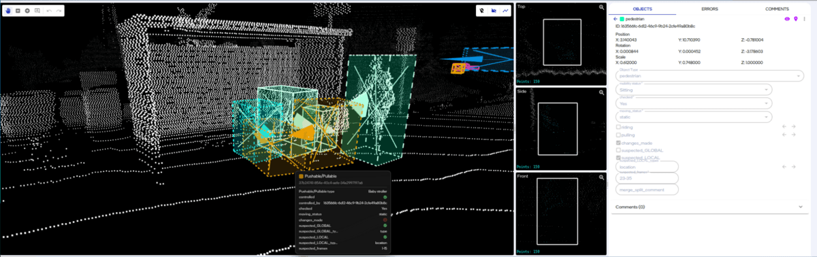The image size is (817, 257).
Task: Click the Front view thumbnail
Action: tap(562, 213)
